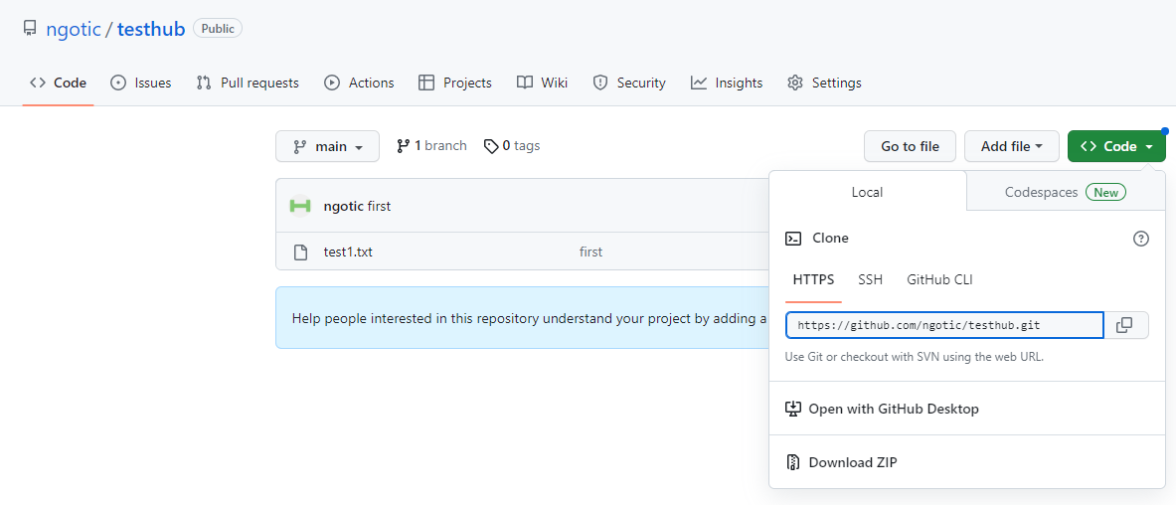Open the Wiki tab
The image size is (1176, 505).
[x=542, y=83]
